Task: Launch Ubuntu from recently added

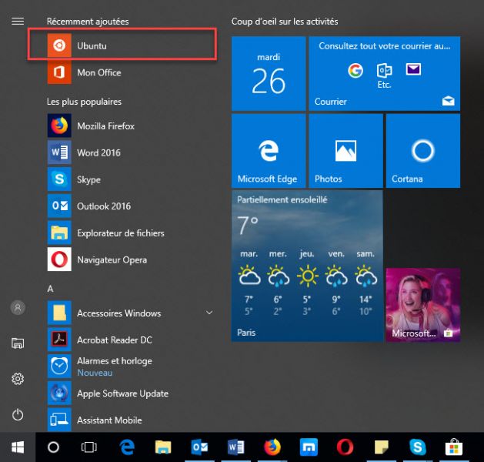Action: (122, 45)
